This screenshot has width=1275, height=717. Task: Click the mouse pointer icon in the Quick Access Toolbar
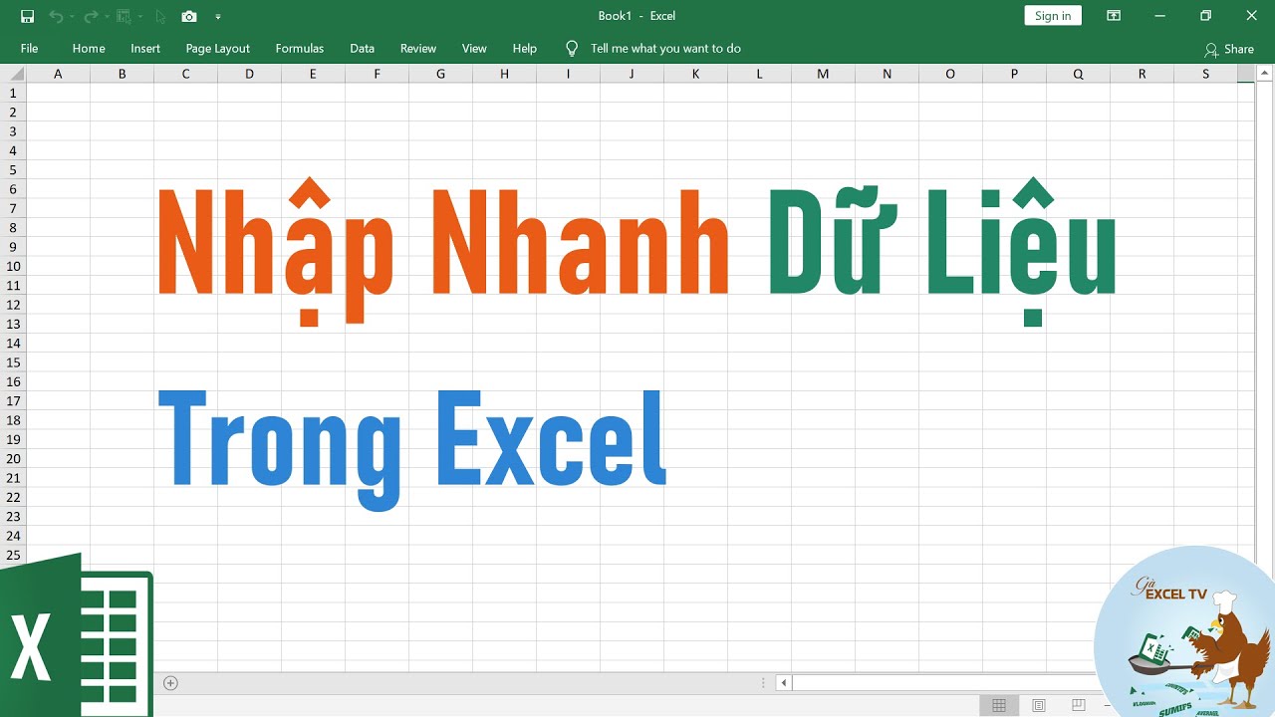point(160,16)
